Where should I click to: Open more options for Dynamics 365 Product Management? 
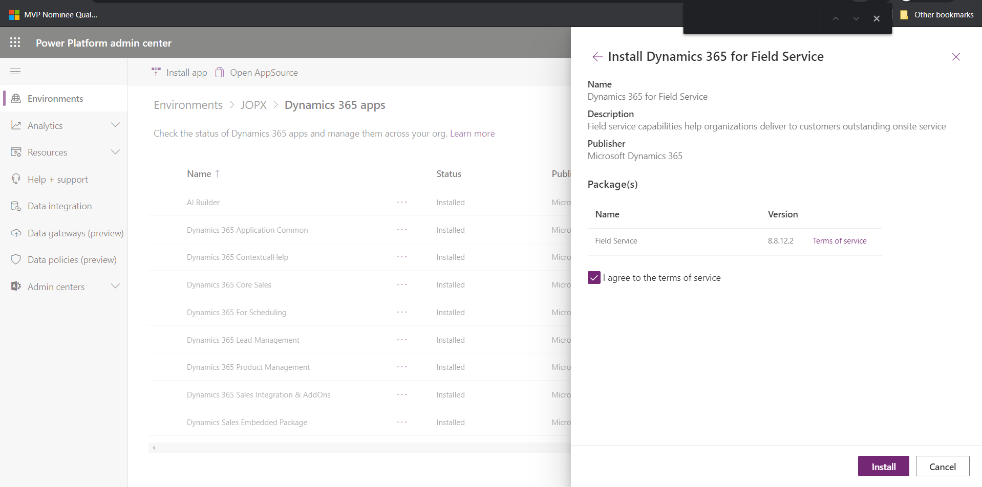coord(402,367)
